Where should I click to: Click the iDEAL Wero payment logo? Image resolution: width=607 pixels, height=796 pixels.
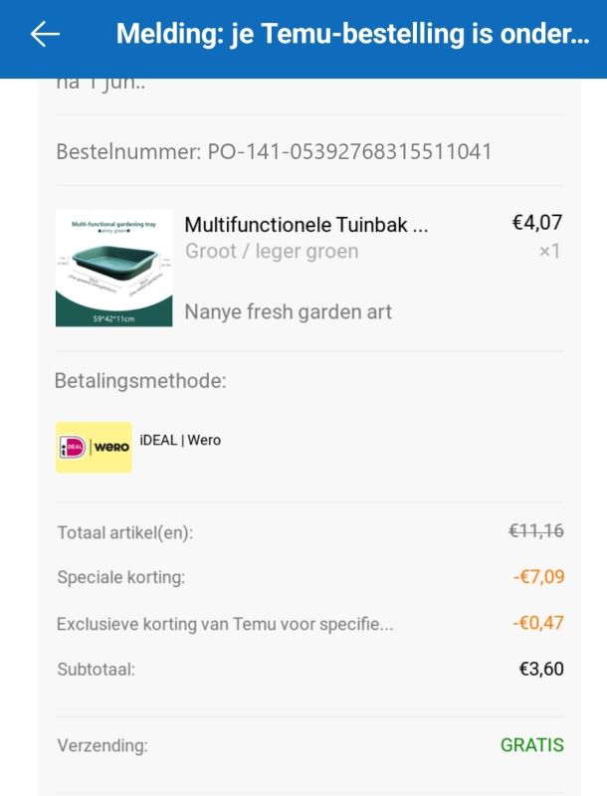tap(94, 447)
